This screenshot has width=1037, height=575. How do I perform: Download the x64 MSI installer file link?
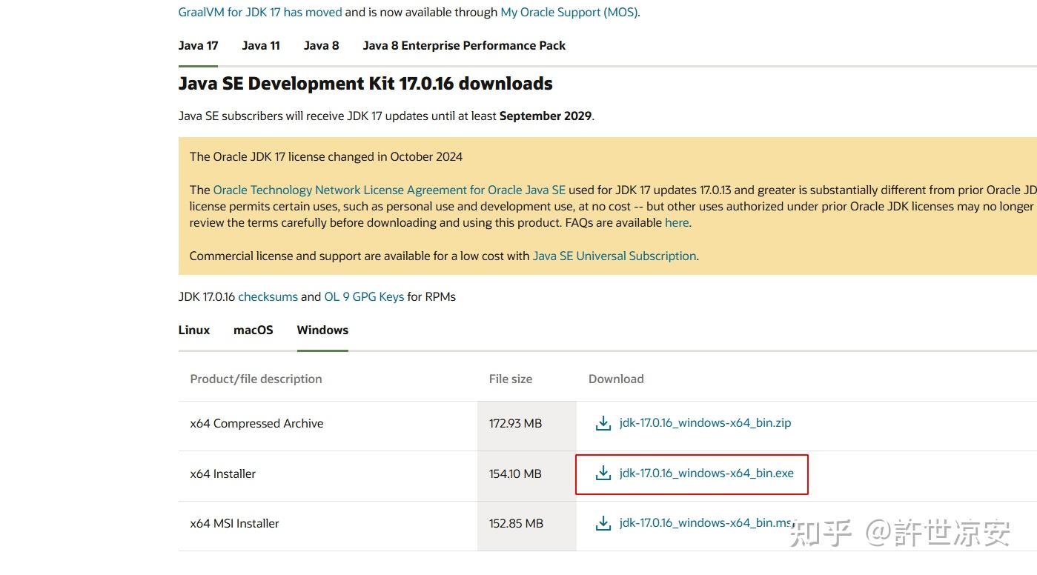[706, 523]
